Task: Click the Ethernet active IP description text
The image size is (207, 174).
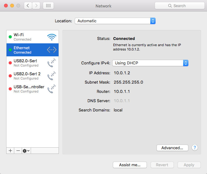Action: click(147, 47)
